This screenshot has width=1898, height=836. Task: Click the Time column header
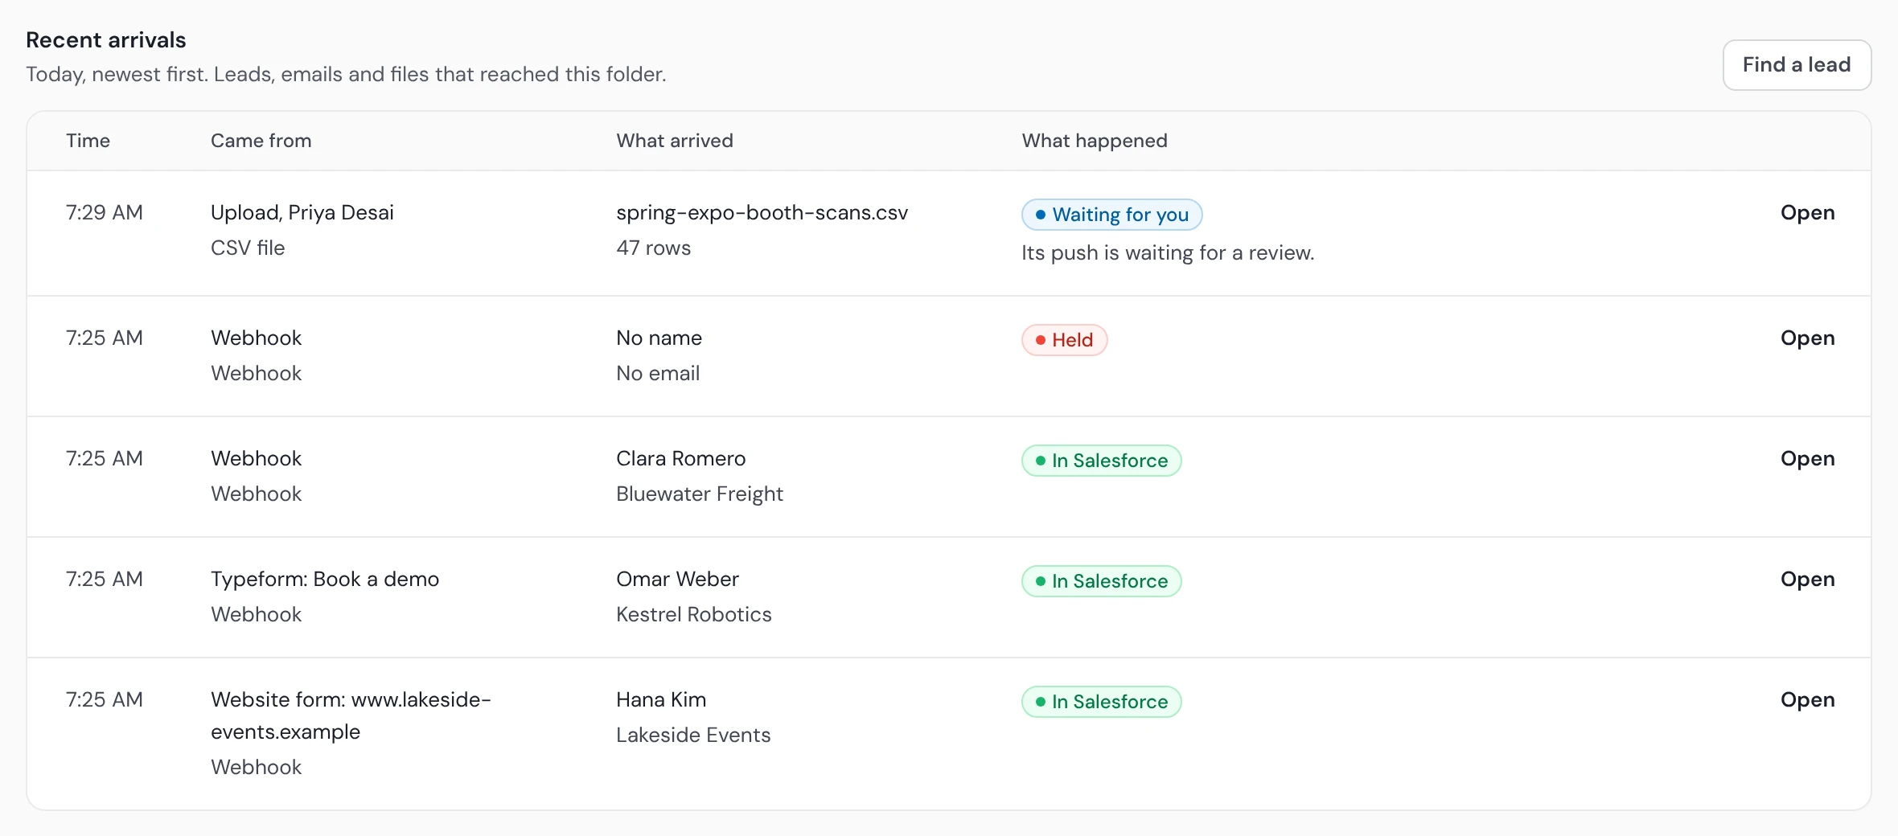point(88,141)
